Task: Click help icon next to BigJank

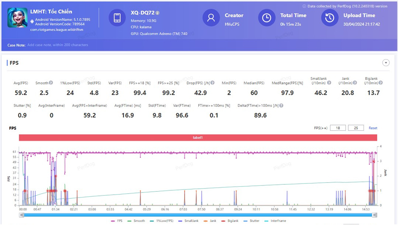Action: click(x=381, y=83)
